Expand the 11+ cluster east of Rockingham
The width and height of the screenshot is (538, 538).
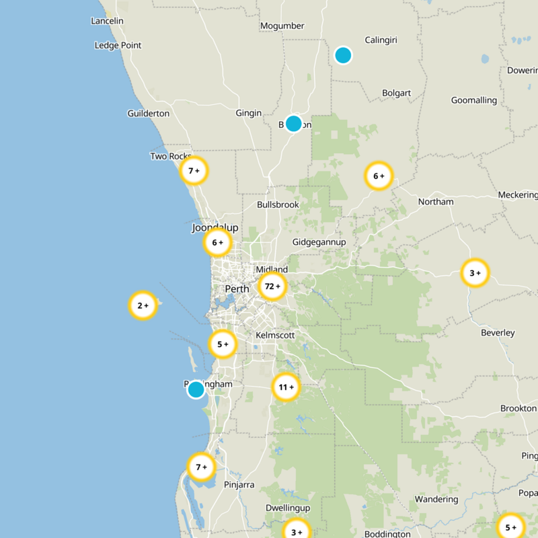[286, 387]
